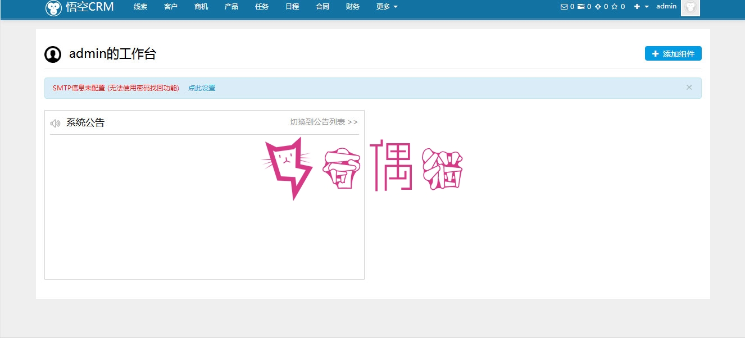
Task: Click the crosshair target counter icon
Action: pyautogui.click(x=598, y=7)
